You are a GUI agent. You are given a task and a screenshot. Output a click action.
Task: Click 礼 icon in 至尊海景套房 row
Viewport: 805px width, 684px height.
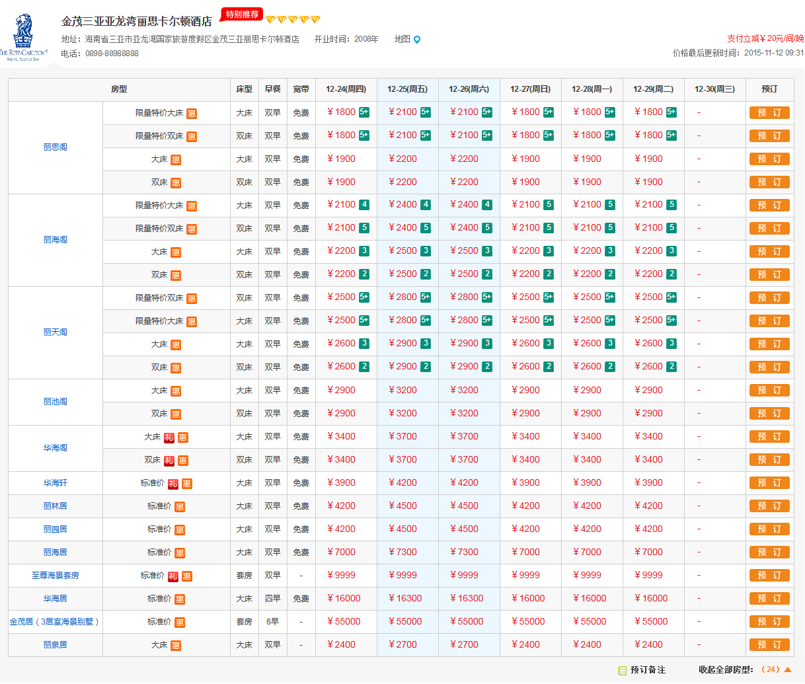(172, 576)
